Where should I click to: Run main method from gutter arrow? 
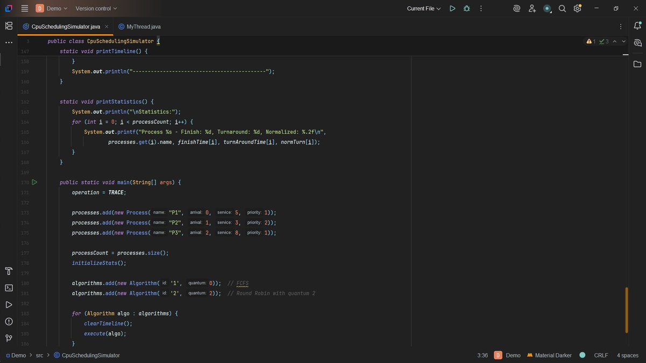click(34, 182)
